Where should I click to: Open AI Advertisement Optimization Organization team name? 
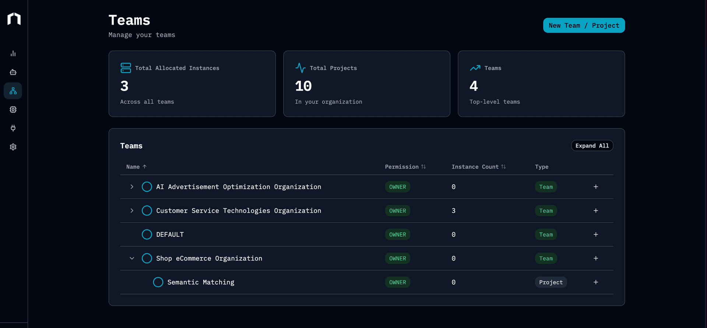click(239, 187)
